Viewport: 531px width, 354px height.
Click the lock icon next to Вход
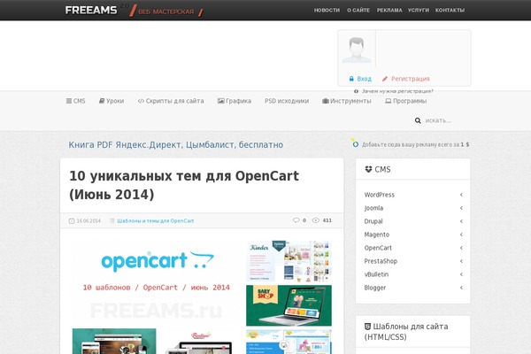[351, 79]
